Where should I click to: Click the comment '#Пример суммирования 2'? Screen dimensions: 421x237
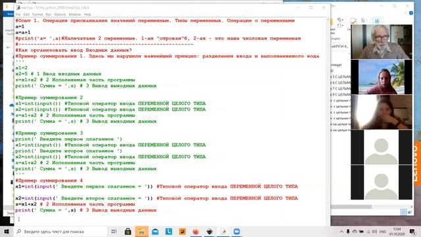coord(49,97)
